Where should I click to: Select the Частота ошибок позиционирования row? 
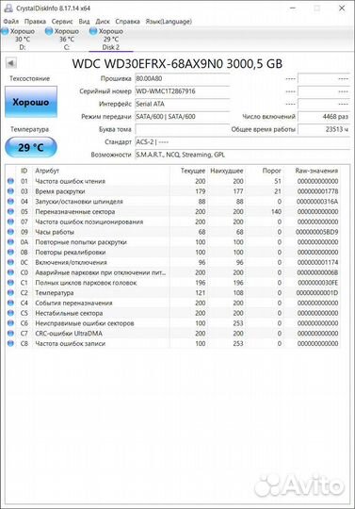click(x=173, y=222)
